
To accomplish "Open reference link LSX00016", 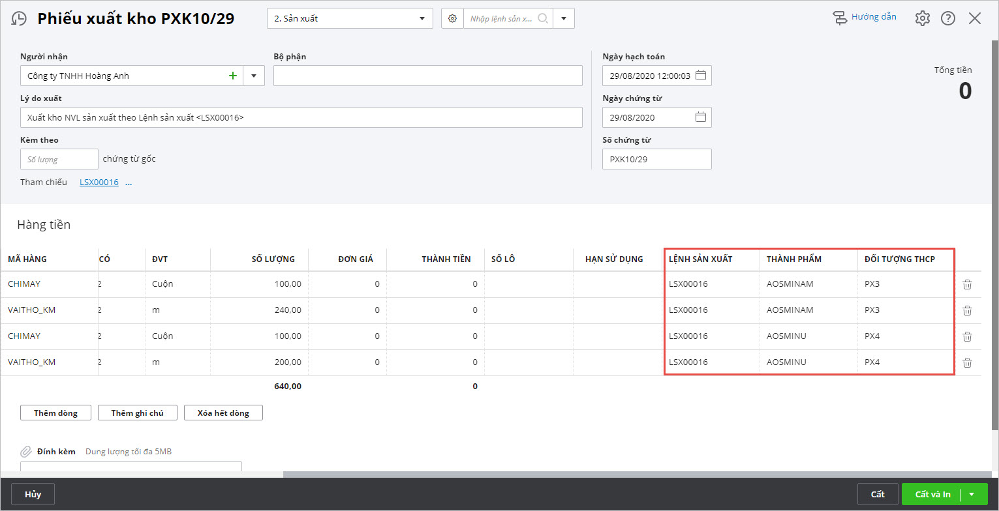I will point(99,182).
